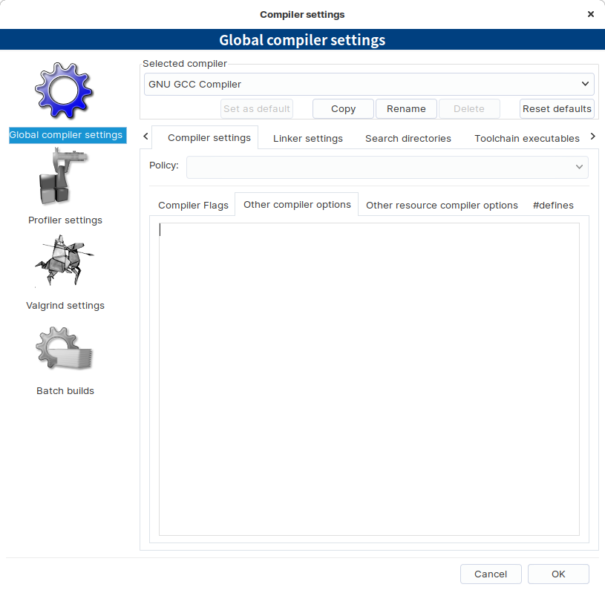This screenshot has width=605, height=590.
Task: Click the Reset defaults button
Action: (x=557, y=109)
